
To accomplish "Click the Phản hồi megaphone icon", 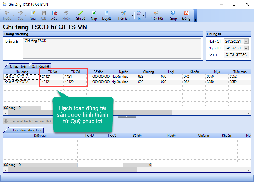I will click(x=156, y=13).
